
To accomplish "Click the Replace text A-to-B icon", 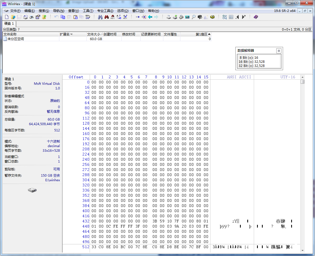I will pyautogui.click(x=119, y=17).
